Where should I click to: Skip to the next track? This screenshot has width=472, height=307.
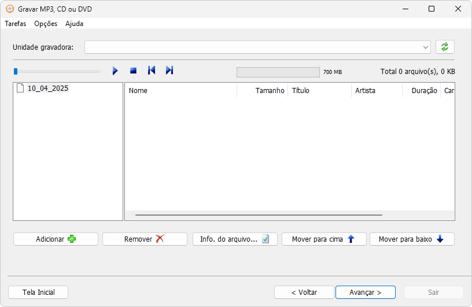(x=169, y=71)
